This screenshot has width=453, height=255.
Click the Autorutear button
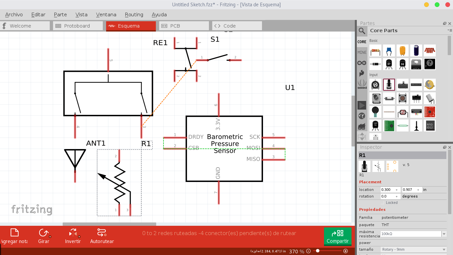pos(102,236)
